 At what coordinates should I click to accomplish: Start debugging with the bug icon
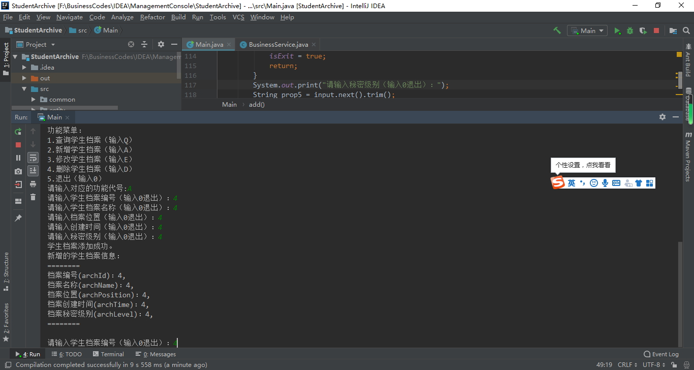tap(630, 30)
